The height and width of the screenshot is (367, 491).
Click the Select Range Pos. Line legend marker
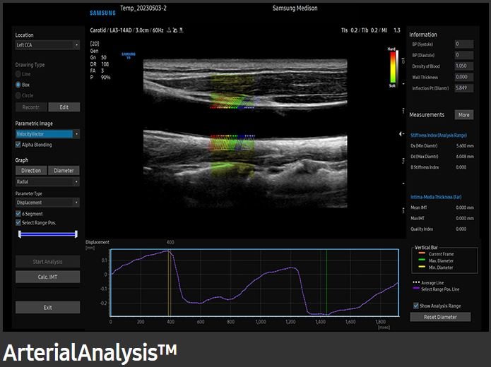[416, 288]
